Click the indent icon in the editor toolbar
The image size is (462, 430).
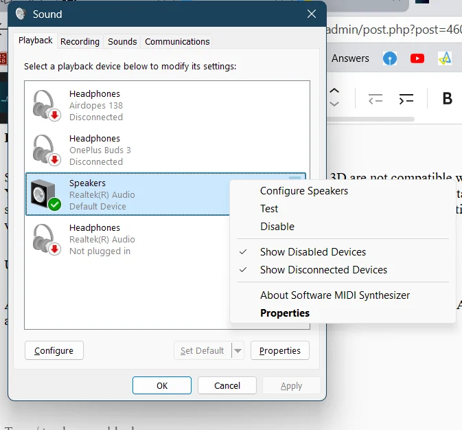[x=406, y=99]
